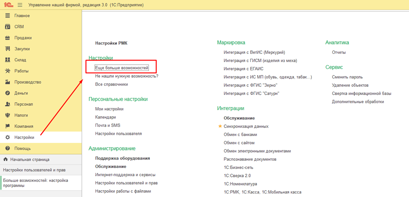Open the hamburger main menu icon
Viewport: 409px width, 197px height.
(x=20, y=5)
